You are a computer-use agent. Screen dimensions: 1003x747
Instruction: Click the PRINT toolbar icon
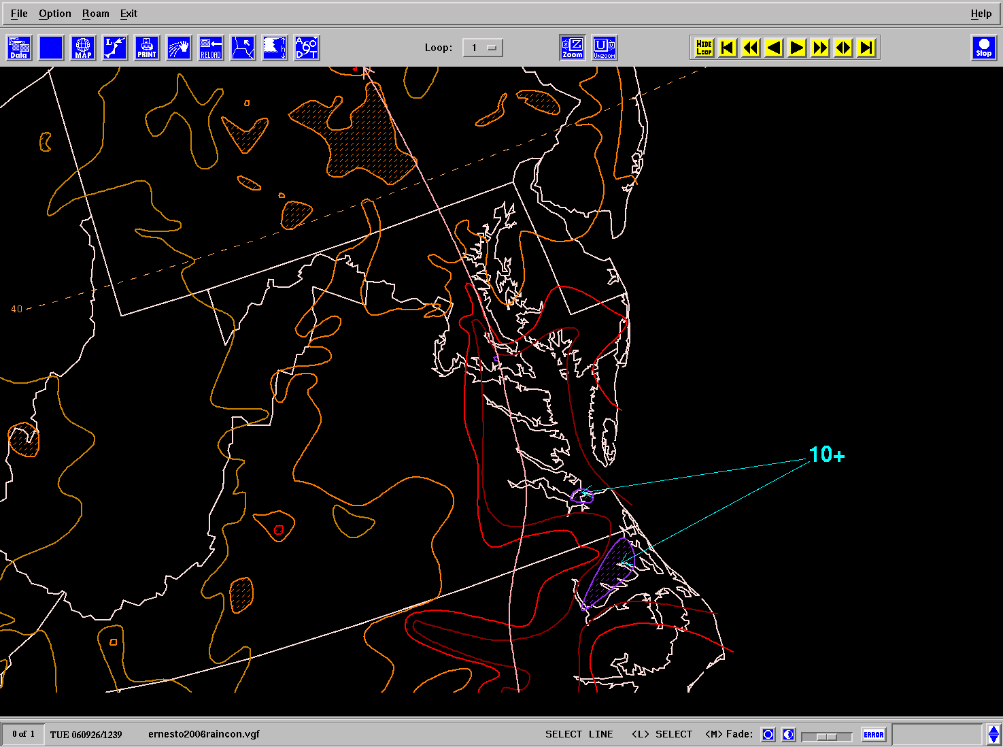(147, 48)
